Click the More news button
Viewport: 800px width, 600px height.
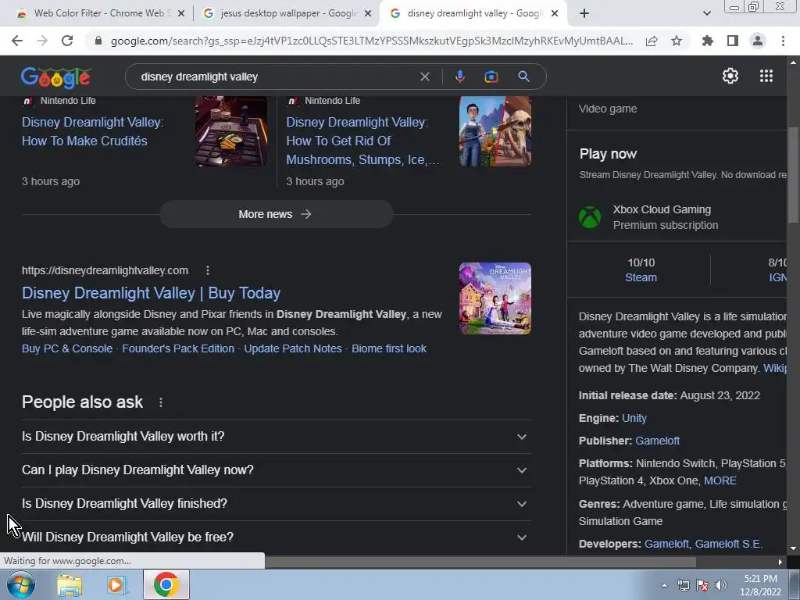coord(276,214)
